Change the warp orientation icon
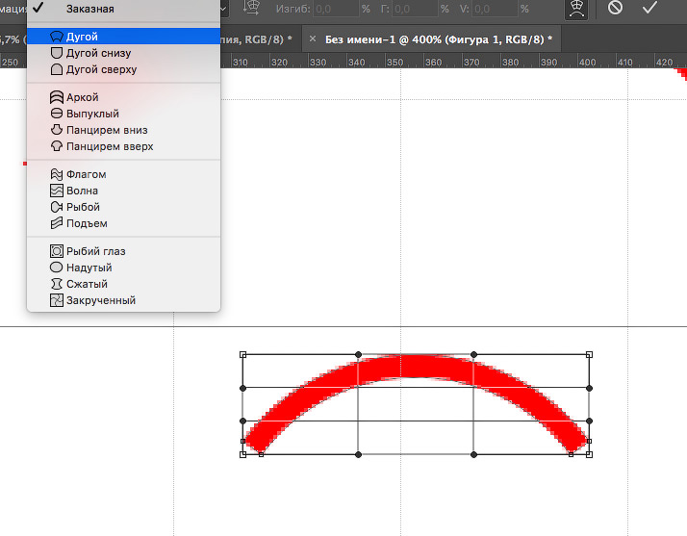Screen dimensions: 687x536 click(251, 8)
